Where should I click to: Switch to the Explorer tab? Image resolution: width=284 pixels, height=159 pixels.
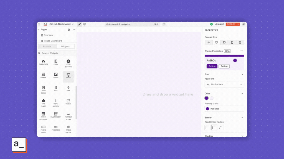(x=47, y=46)
